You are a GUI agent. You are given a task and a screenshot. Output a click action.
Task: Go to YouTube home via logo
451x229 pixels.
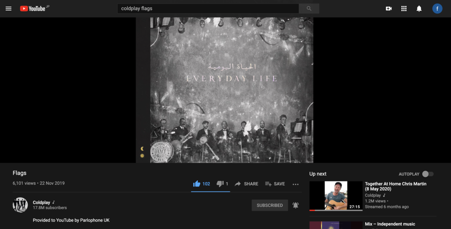pos(33,9)
